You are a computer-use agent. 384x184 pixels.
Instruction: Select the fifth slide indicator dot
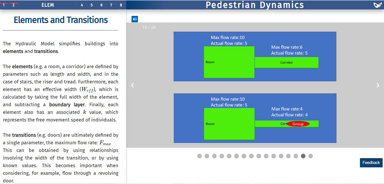tap(229, 156)
